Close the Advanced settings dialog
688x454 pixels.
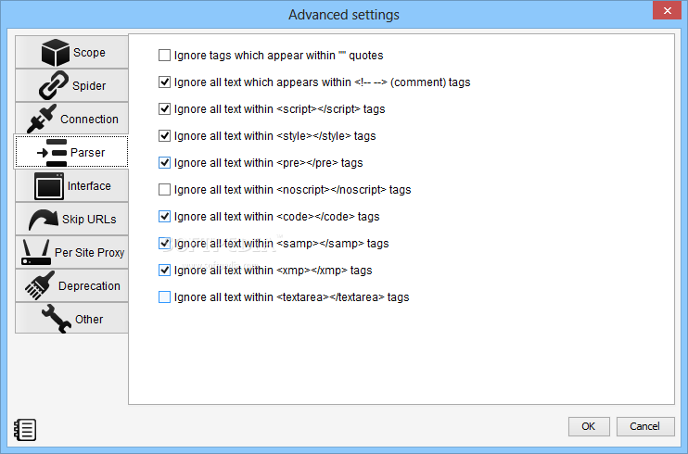click(667, 10)
